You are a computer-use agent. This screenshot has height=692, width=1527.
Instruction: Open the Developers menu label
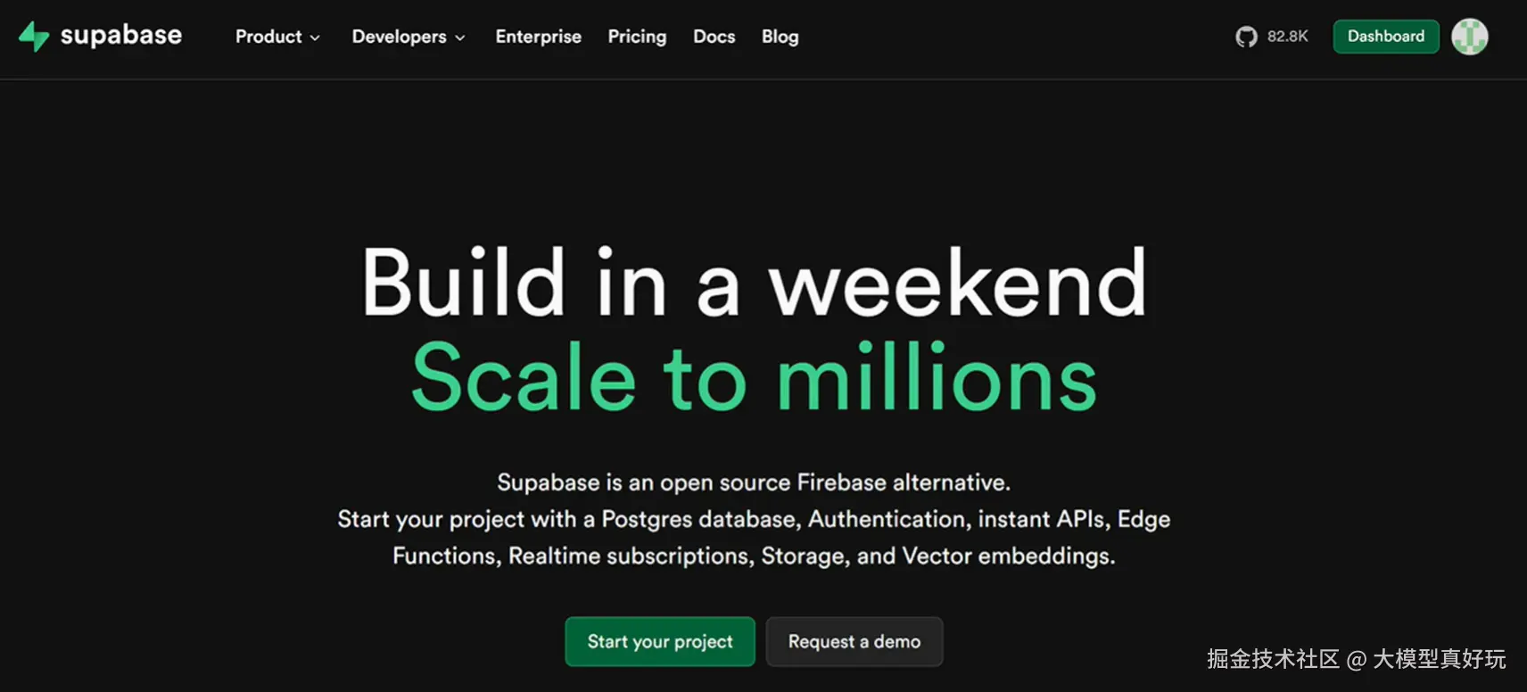point(399,37)
